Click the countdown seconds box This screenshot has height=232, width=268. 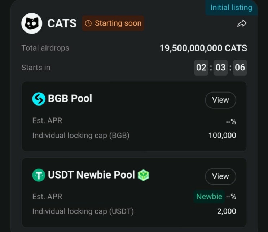click(x=240, y=68)
